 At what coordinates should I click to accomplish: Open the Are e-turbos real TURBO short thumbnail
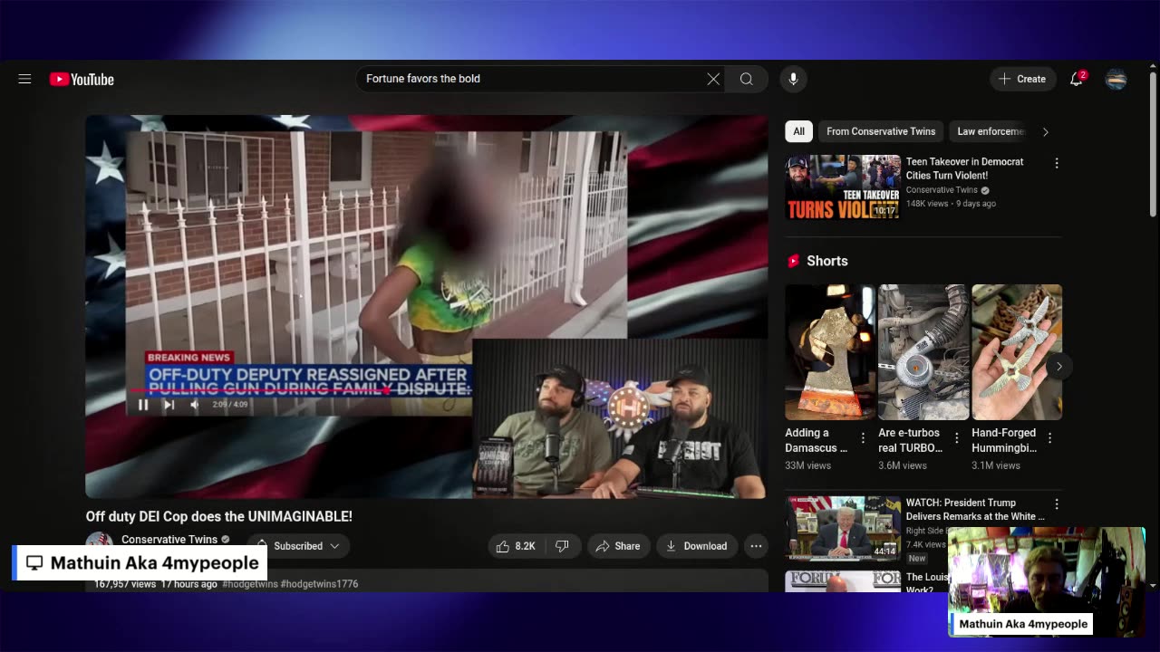tap(923, 352)
